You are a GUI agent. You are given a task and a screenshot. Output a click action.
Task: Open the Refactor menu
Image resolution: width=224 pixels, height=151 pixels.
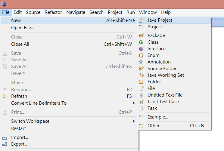[x=53, y=12]
